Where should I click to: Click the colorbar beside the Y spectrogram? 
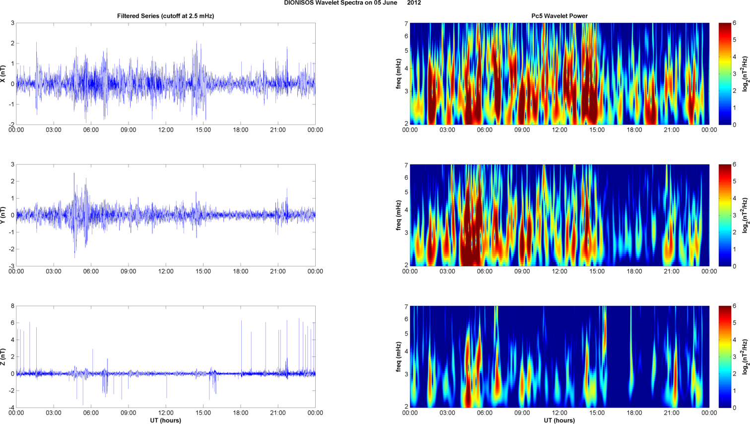tap(725, 215)
